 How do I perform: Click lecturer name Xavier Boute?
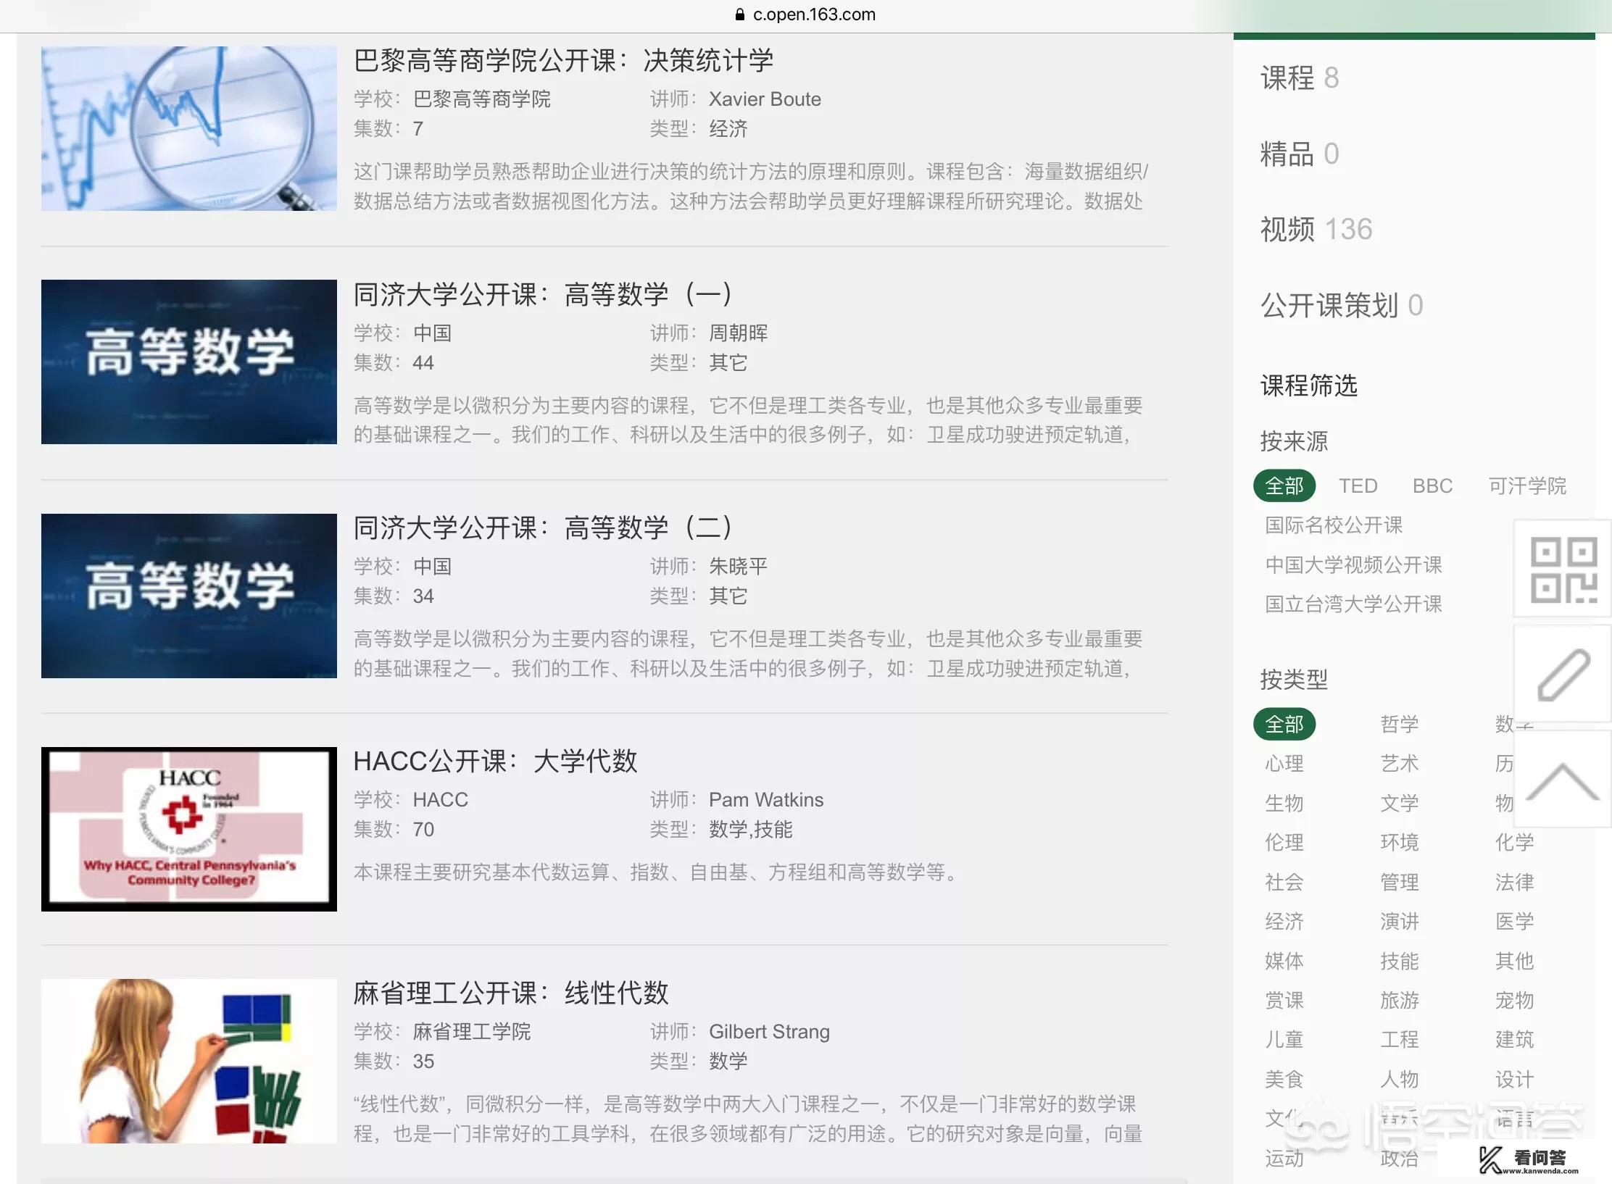(x=765, y=99)
